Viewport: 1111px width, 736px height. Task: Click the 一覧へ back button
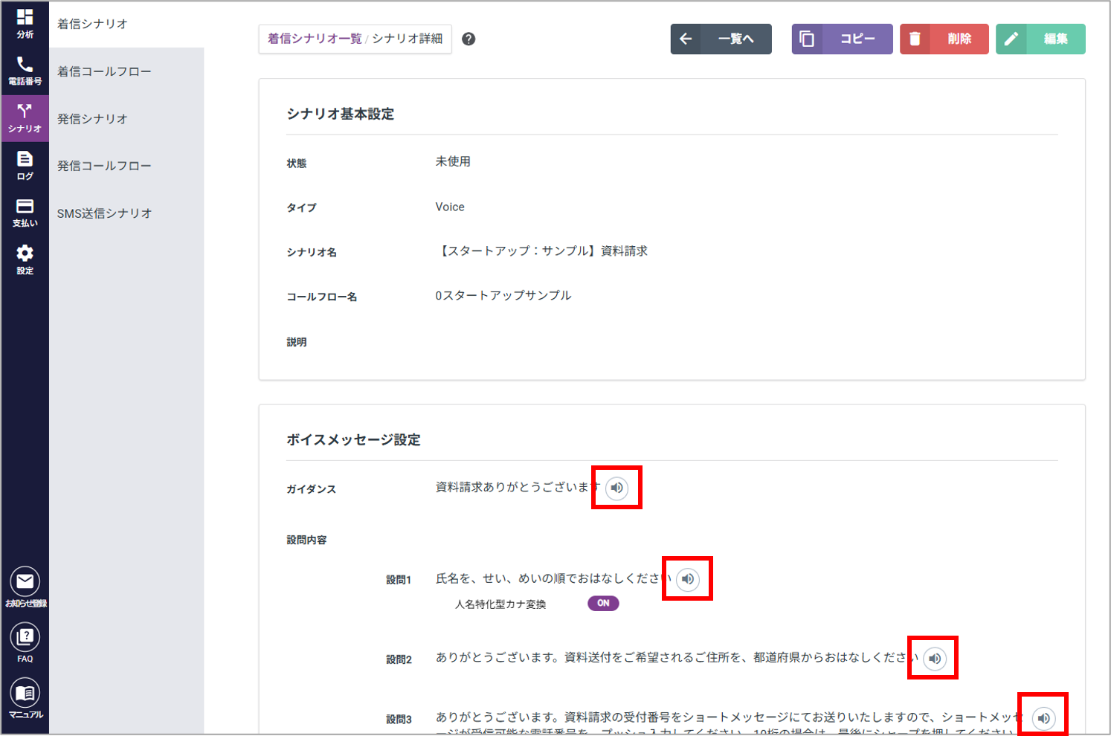(x=721, y=39)
